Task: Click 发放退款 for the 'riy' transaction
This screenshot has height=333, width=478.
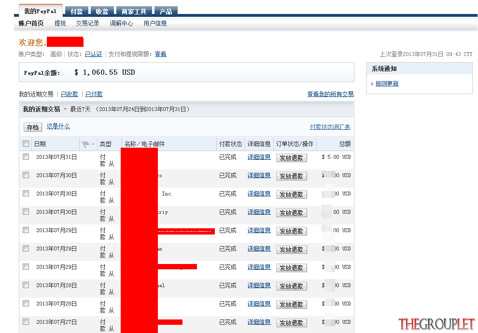Action: tap(292, 213)
